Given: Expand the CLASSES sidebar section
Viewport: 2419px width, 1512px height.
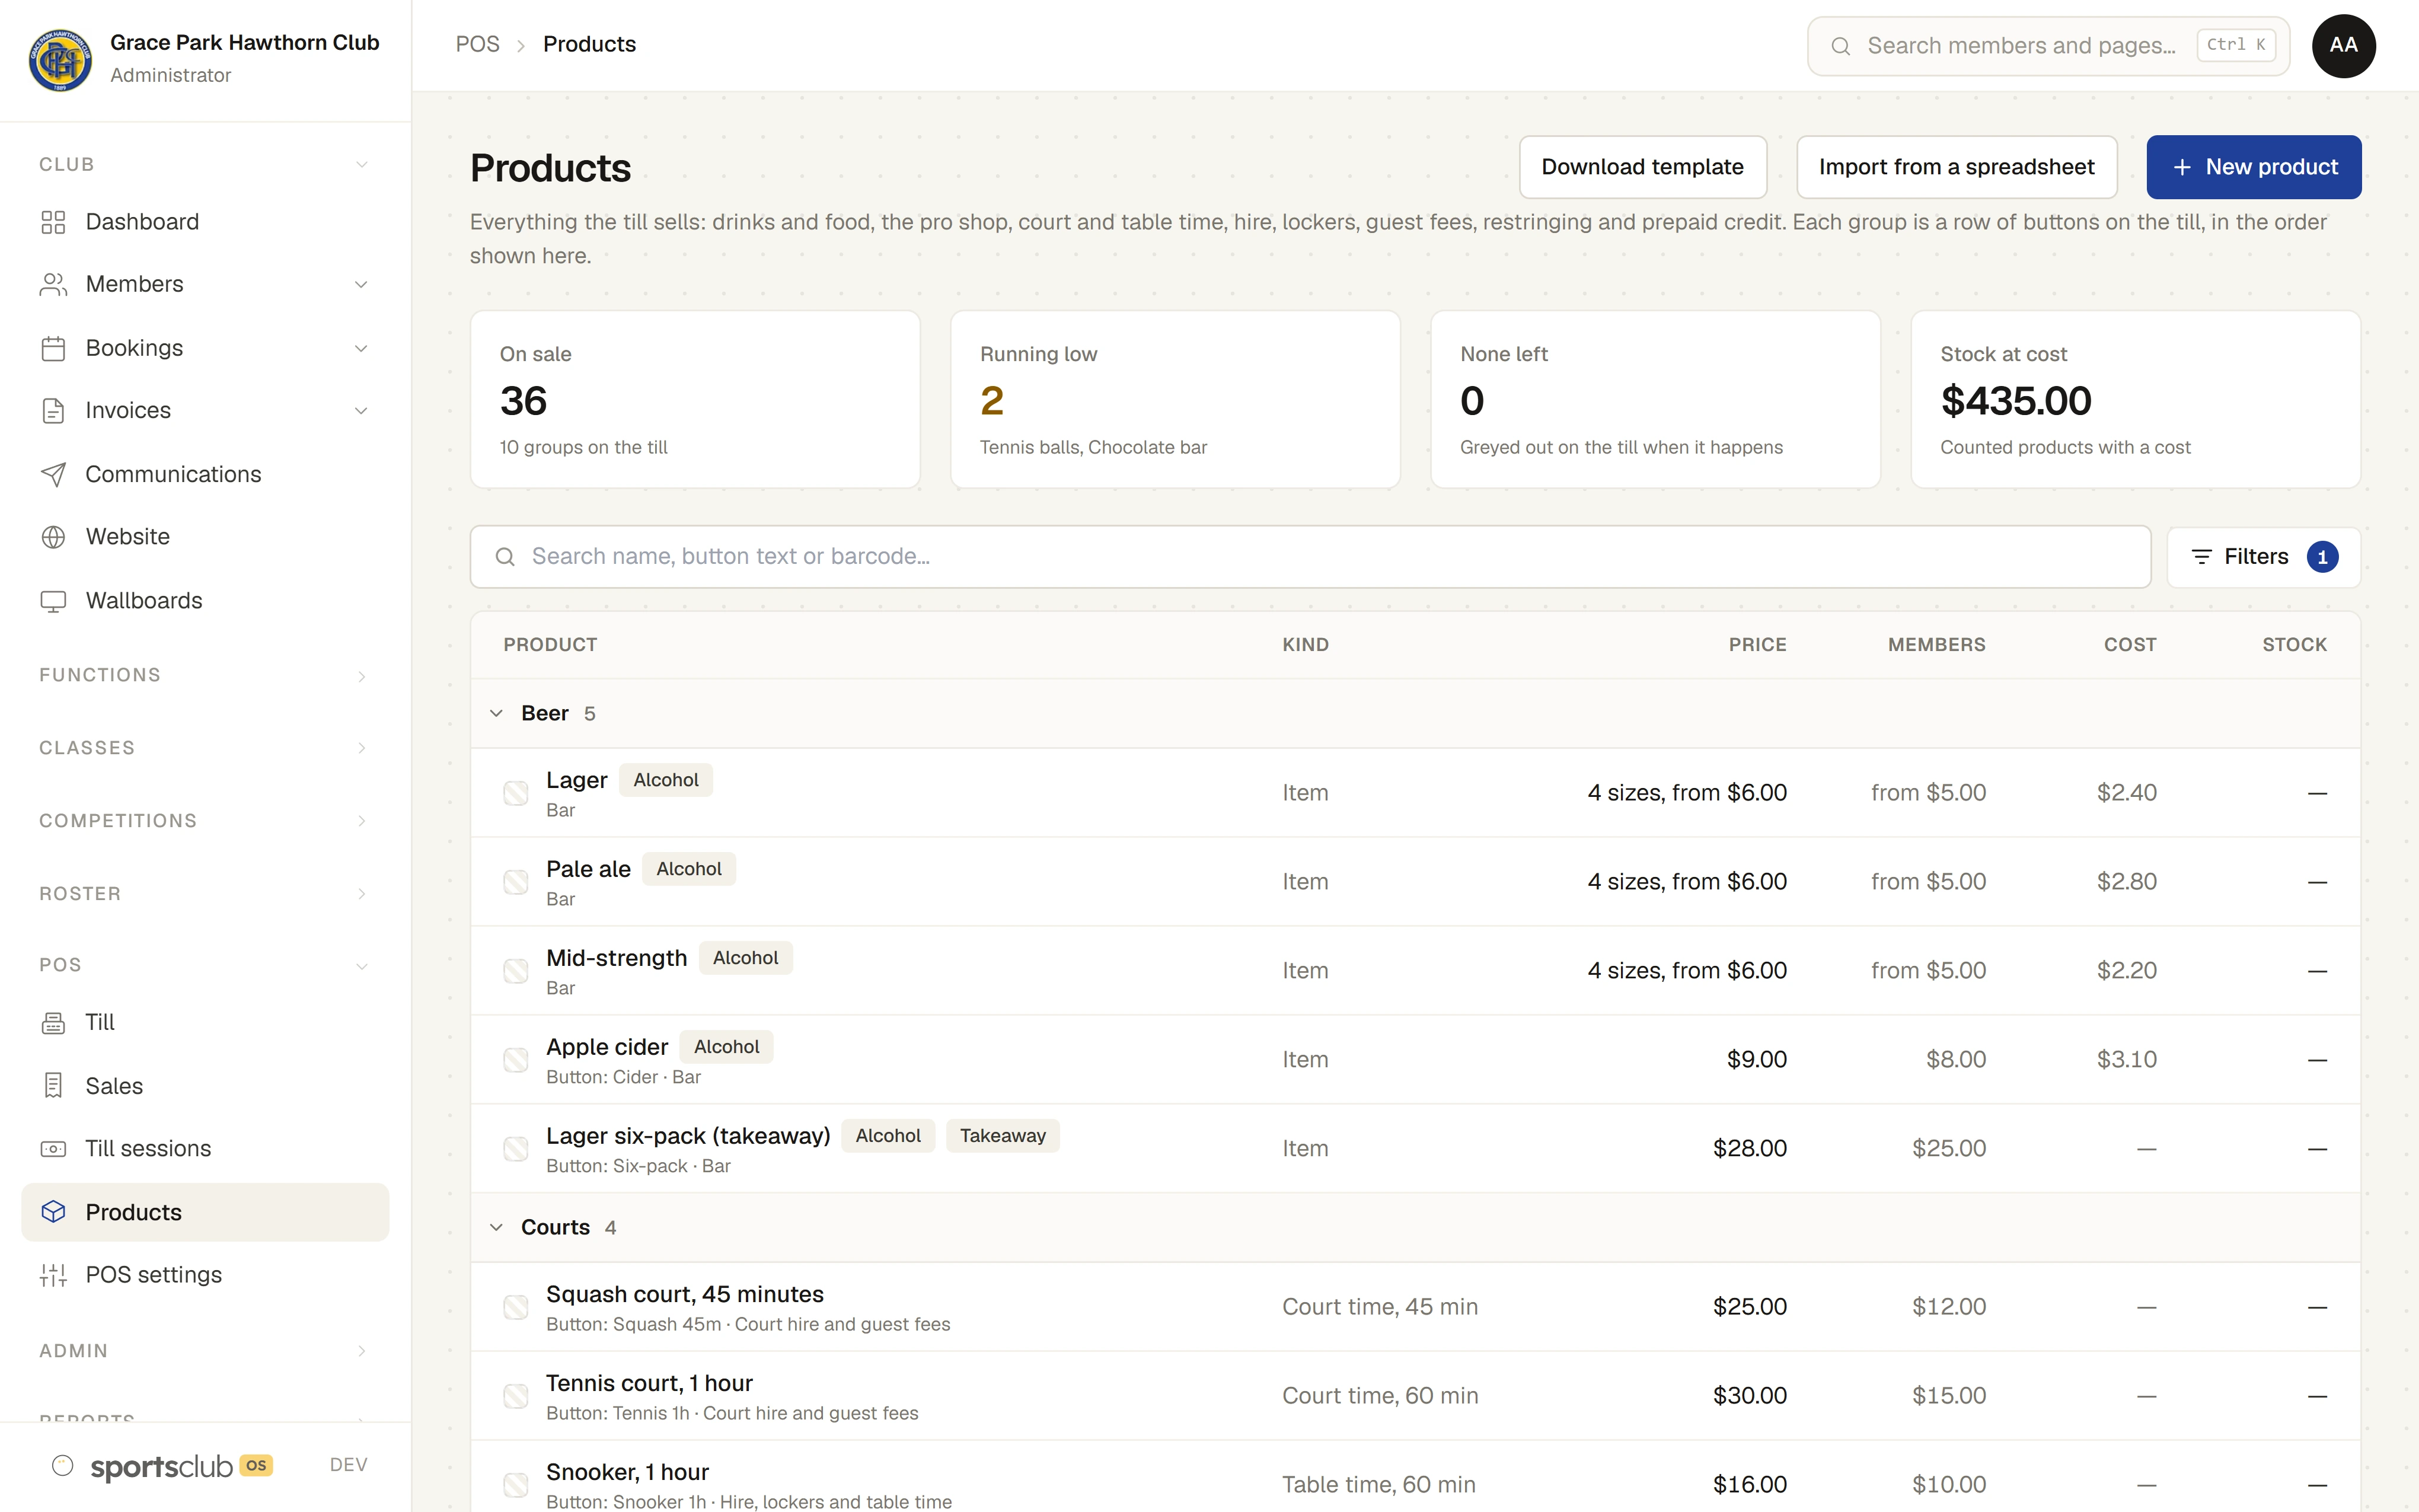Looking at the screenshot, I should click(x=205, y=748).
